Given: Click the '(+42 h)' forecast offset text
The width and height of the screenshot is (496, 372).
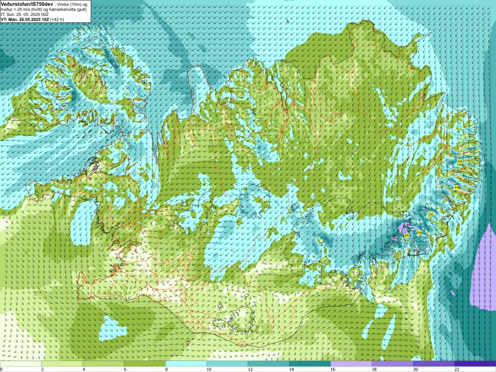Looking at the screenshot, I should (57, 19).
